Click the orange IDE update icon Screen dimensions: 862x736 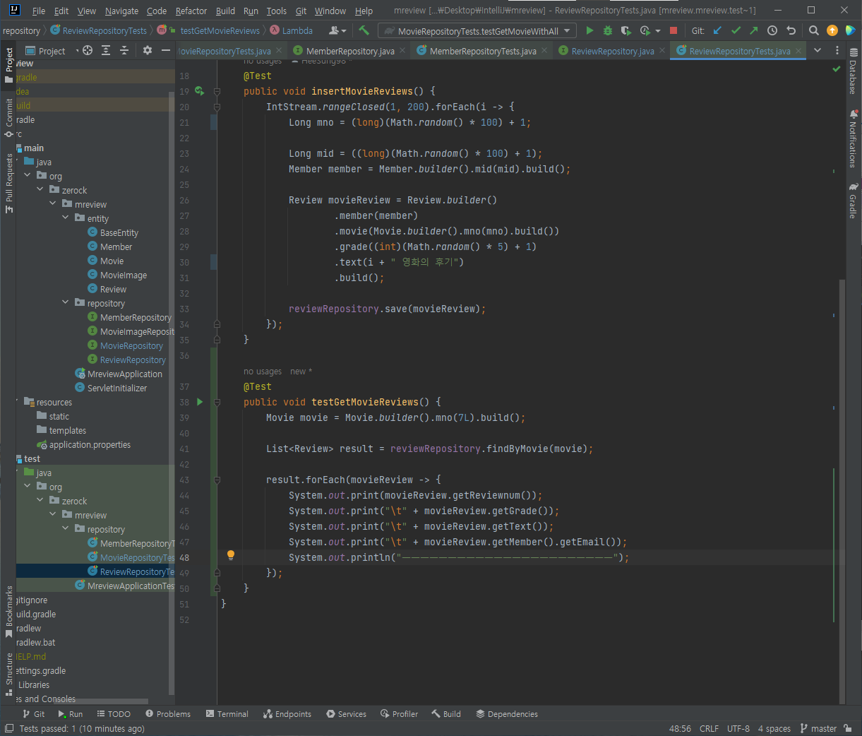(x=832, y=30)
